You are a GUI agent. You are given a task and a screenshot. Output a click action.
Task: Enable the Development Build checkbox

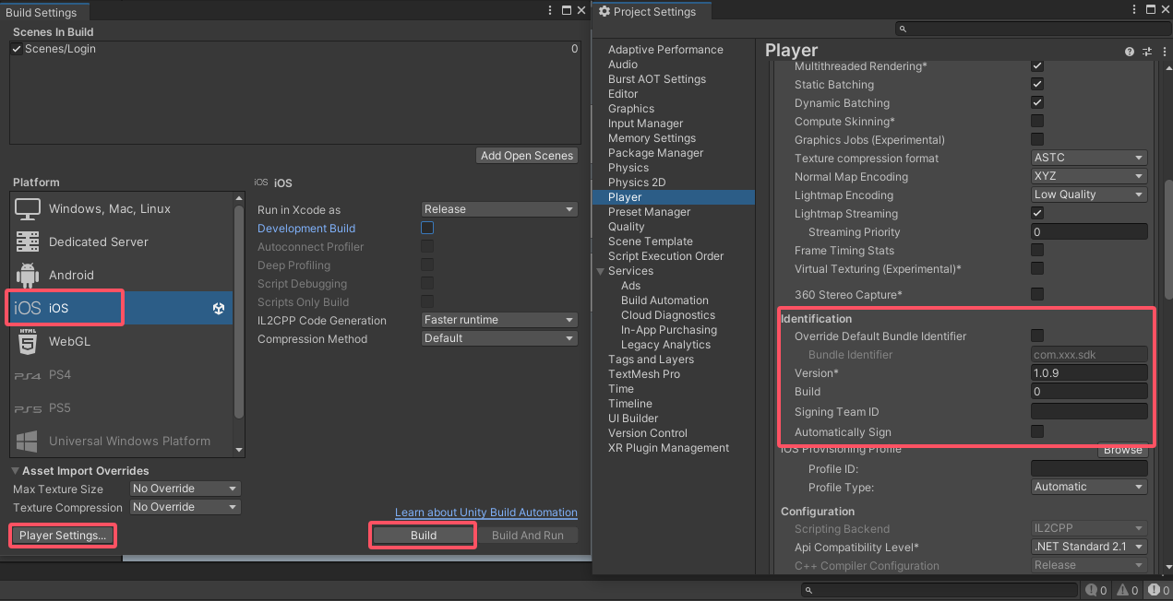point(426,228)
